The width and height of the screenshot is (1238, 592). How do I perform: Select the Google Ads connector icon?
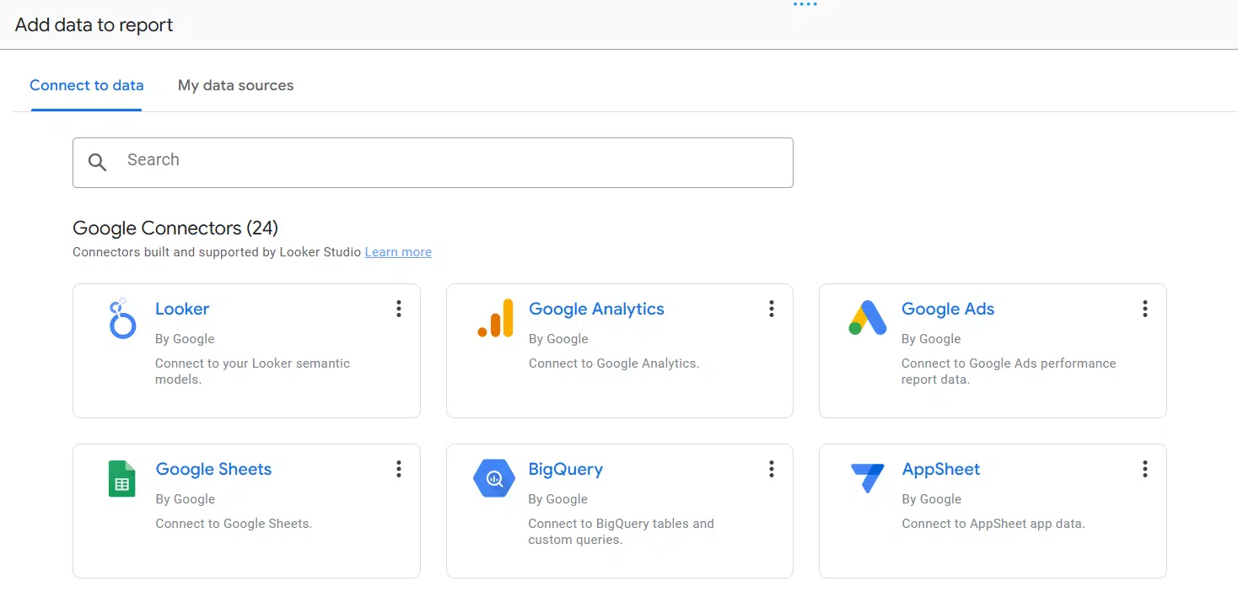click(x=868, y=318)
